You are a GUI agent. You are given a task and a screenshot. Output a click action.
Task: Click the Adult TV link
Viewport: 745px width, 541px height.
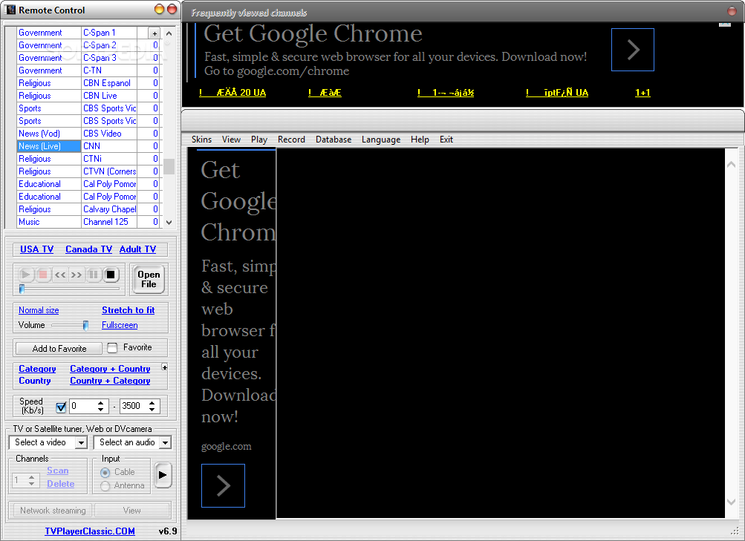click(138, 249)
